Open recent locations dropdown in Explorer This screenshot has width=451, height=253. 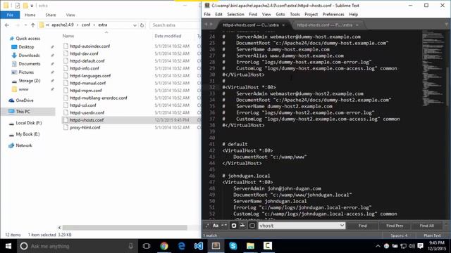pyautogui.click(x=25, y=25)
